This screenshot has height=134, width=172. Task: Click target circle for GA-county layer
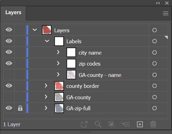(x=155, y=97)
